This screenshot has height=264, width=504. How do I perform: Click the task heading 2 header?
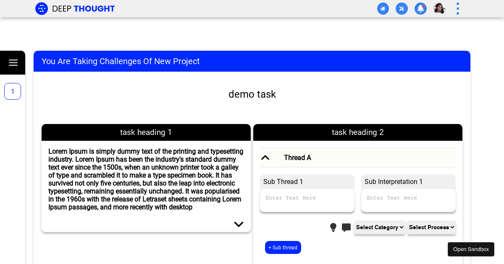pos(358,132)
